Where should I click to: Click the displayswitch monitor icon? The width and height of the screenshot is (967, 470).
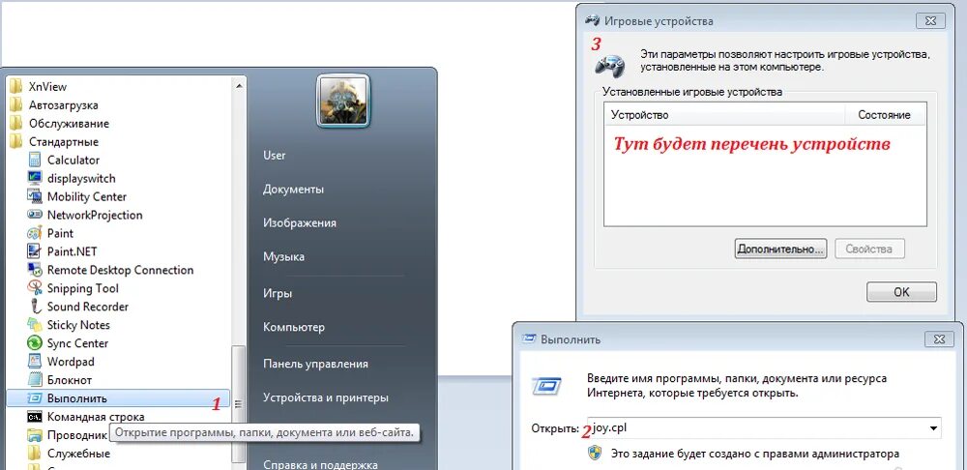tap(35, 178)
